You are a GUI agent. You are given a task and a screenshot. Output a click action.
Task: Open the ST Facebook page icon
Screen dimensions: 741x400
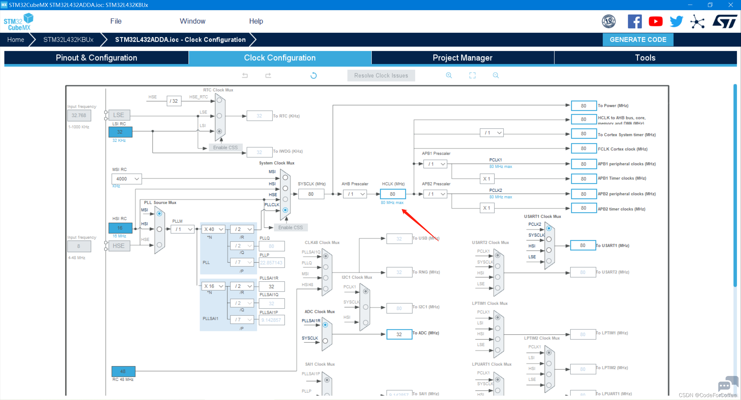[635, 21]
